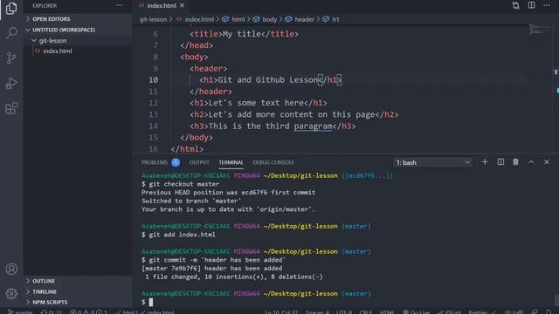
Task: Switch to the Problems tab
Action: (155, 162)
